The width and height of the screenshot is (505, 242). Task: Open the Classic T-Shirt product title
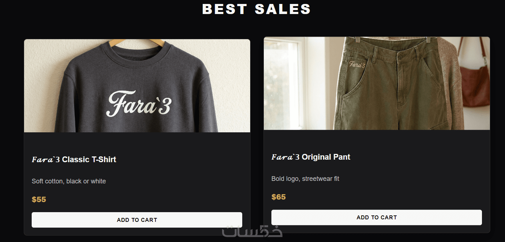89,160
